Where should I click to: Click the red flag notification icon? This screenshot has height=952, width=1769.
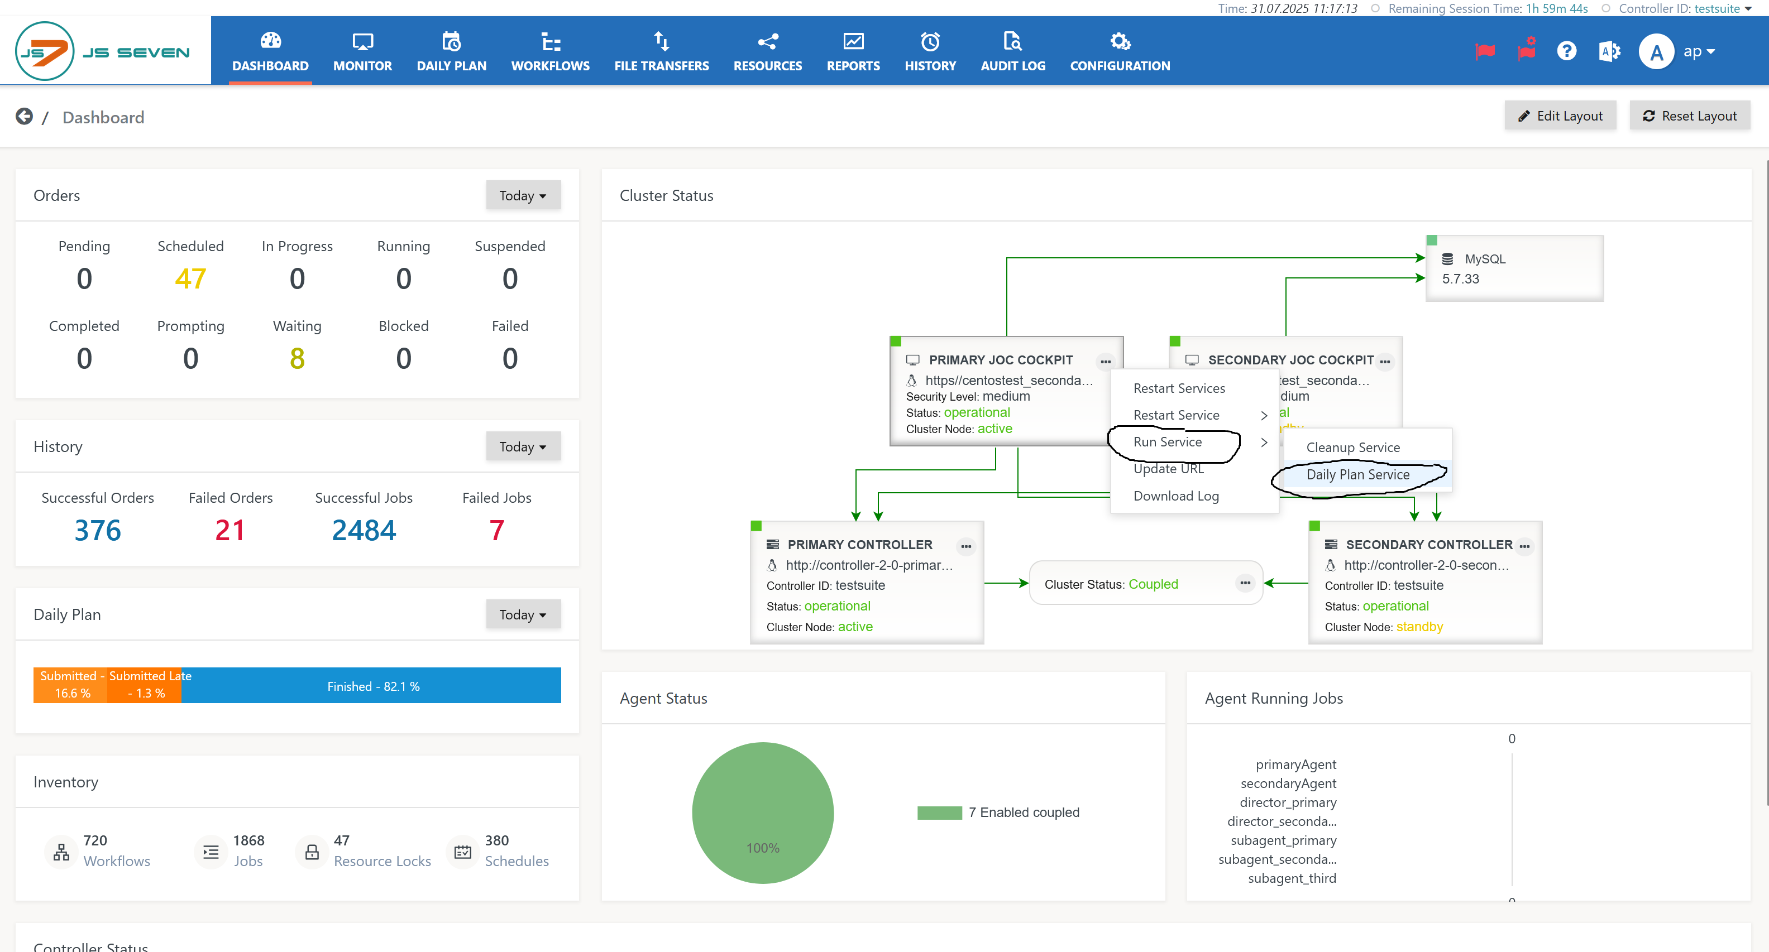[1485, 51]
